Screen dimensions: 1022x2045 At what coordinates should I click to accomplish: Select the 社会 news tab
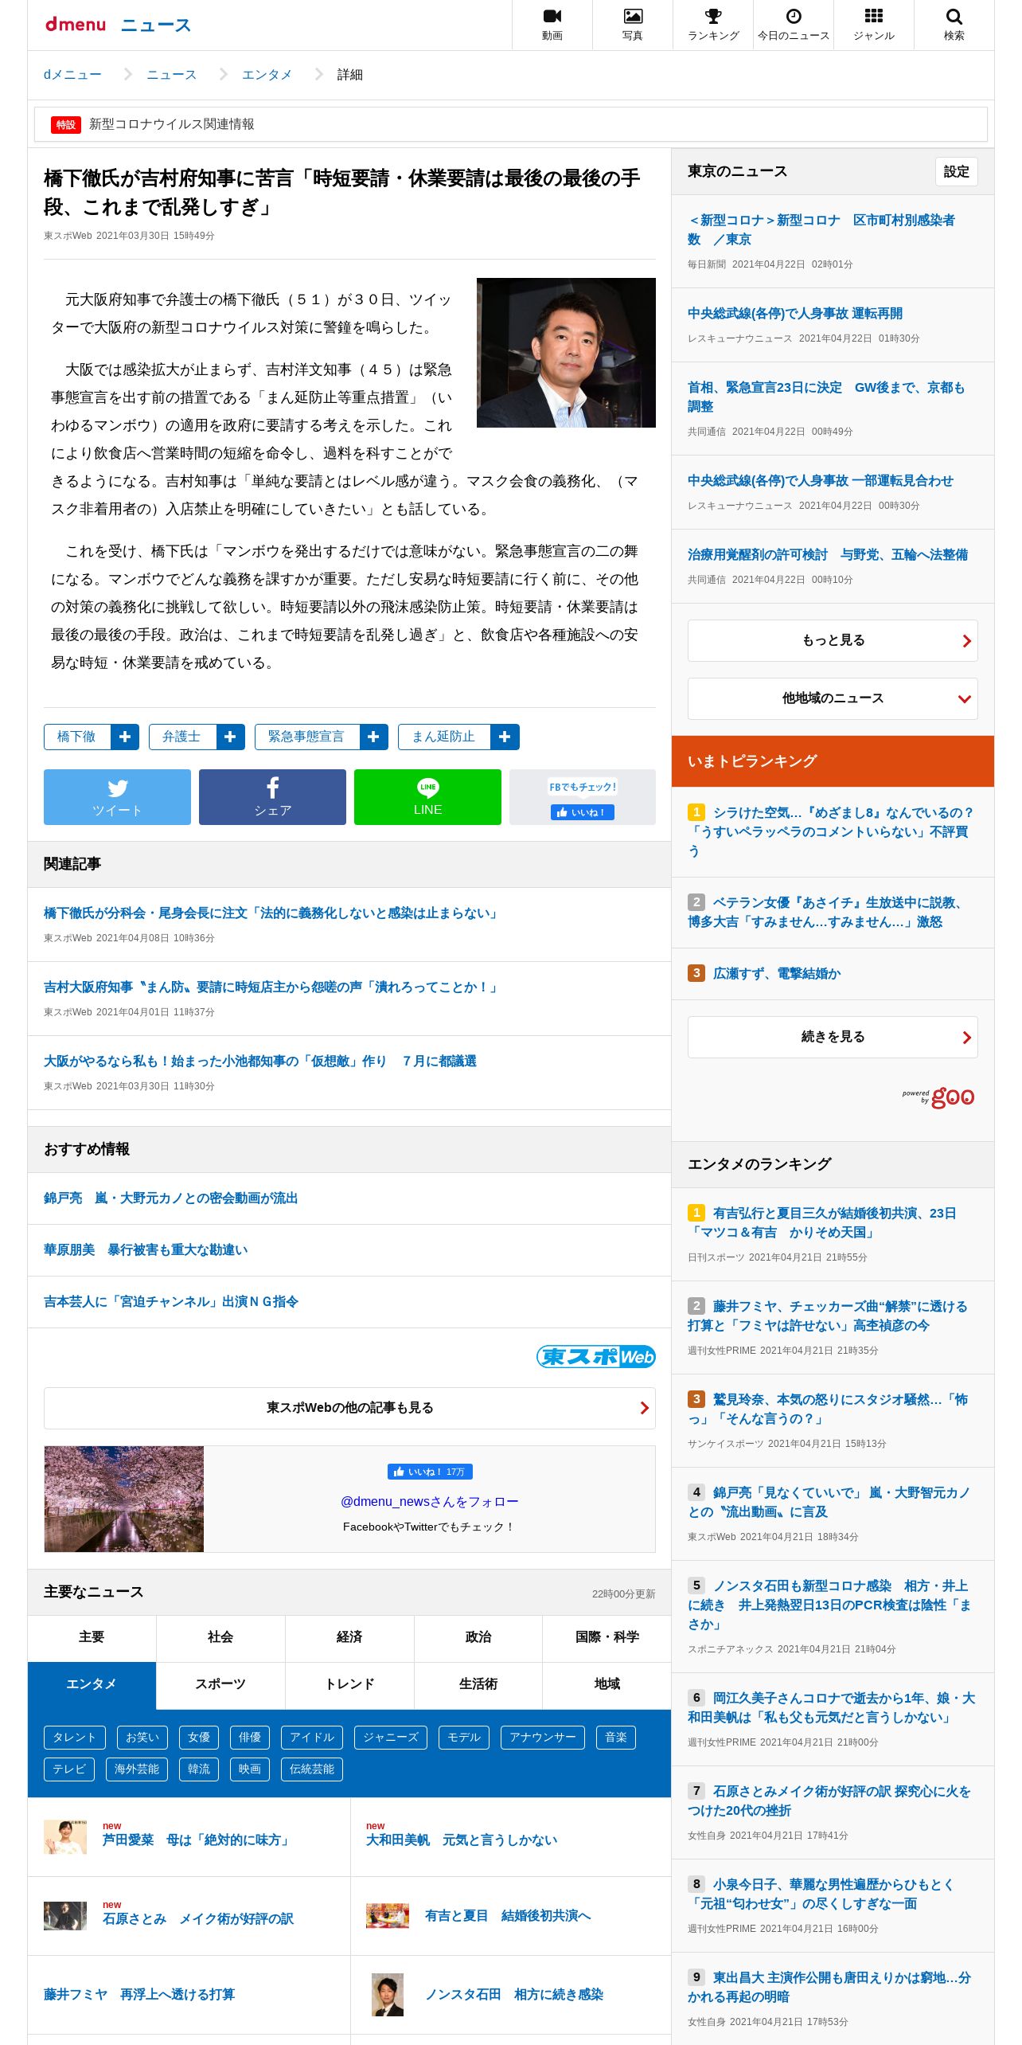pos(220,1637)
